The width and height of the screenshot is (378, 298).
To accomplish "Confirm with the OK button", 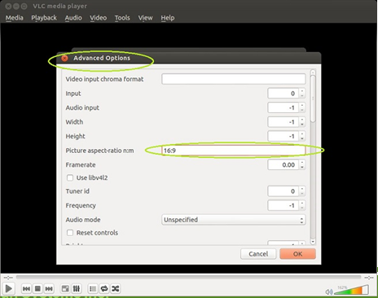I will pyautogui.click(x=297, y=254).
